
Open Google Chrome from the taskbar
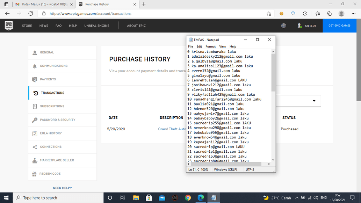point(188,198)
